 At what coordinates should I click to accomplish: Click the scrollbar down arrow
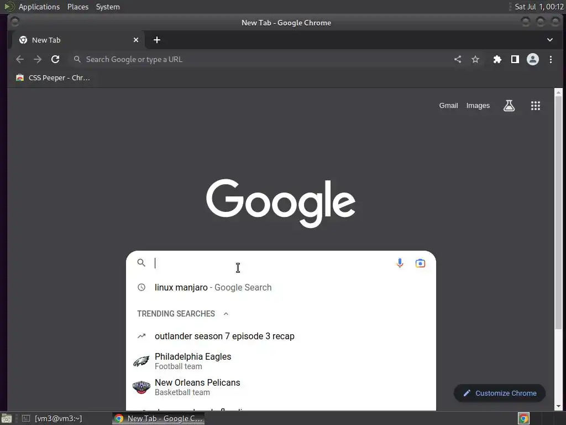558,406
